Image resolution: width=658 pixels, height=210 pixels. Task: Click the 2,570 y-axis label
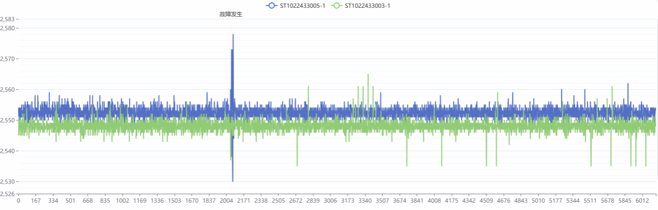pos(8,59)
